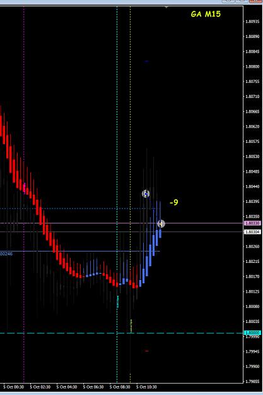This screenshot has width=263, height=395.
Task: Click the '5 Oct 06:30' time label
Action: [93, 387]
